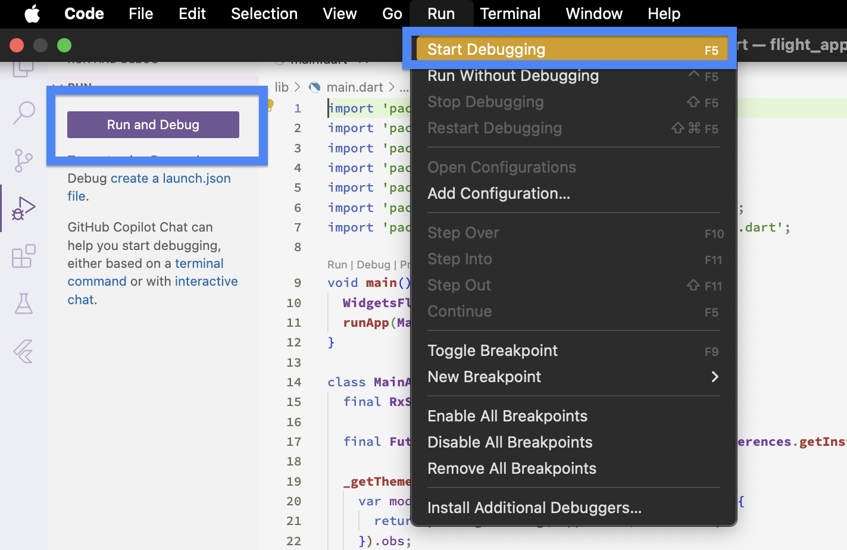Expand the New Breakpoint submenu arrow
The height and width of the screenshot is (550, 847).
coord(715,377)
